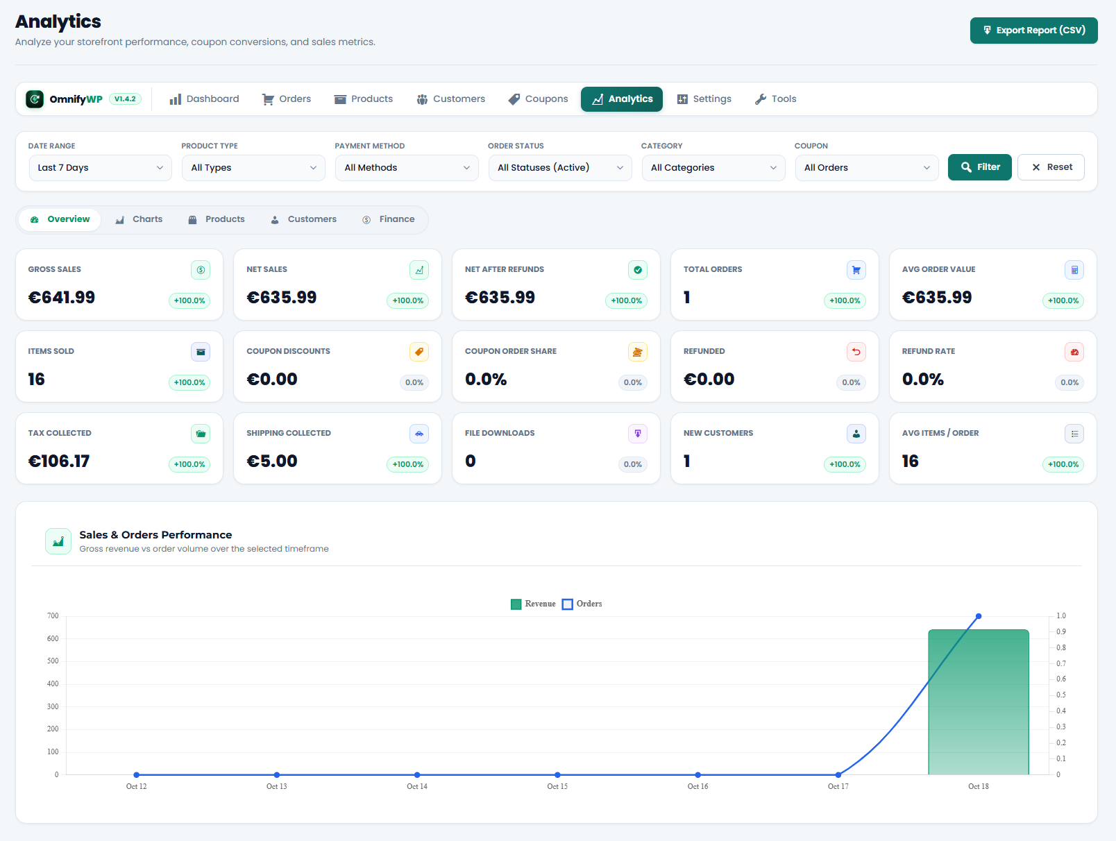
Task: Click the OmnifyWP logo icon
Action: coord(35,99)
